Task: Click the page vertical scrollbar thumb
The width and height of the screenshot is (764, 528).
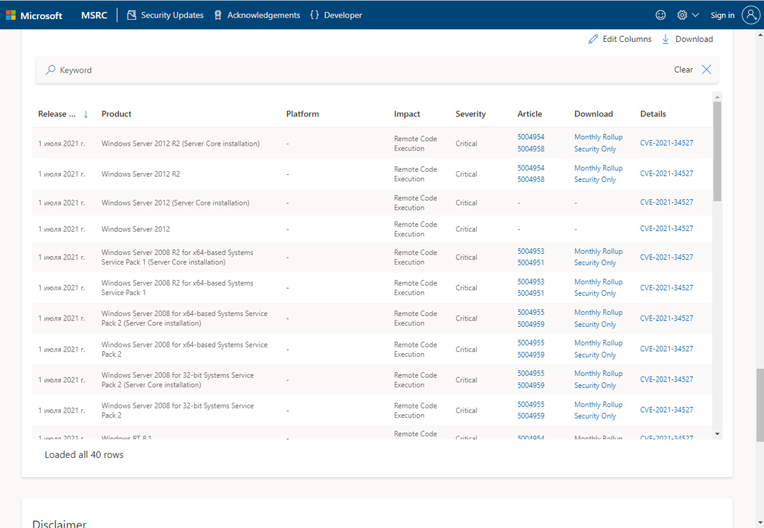Action: pos(760,405)
